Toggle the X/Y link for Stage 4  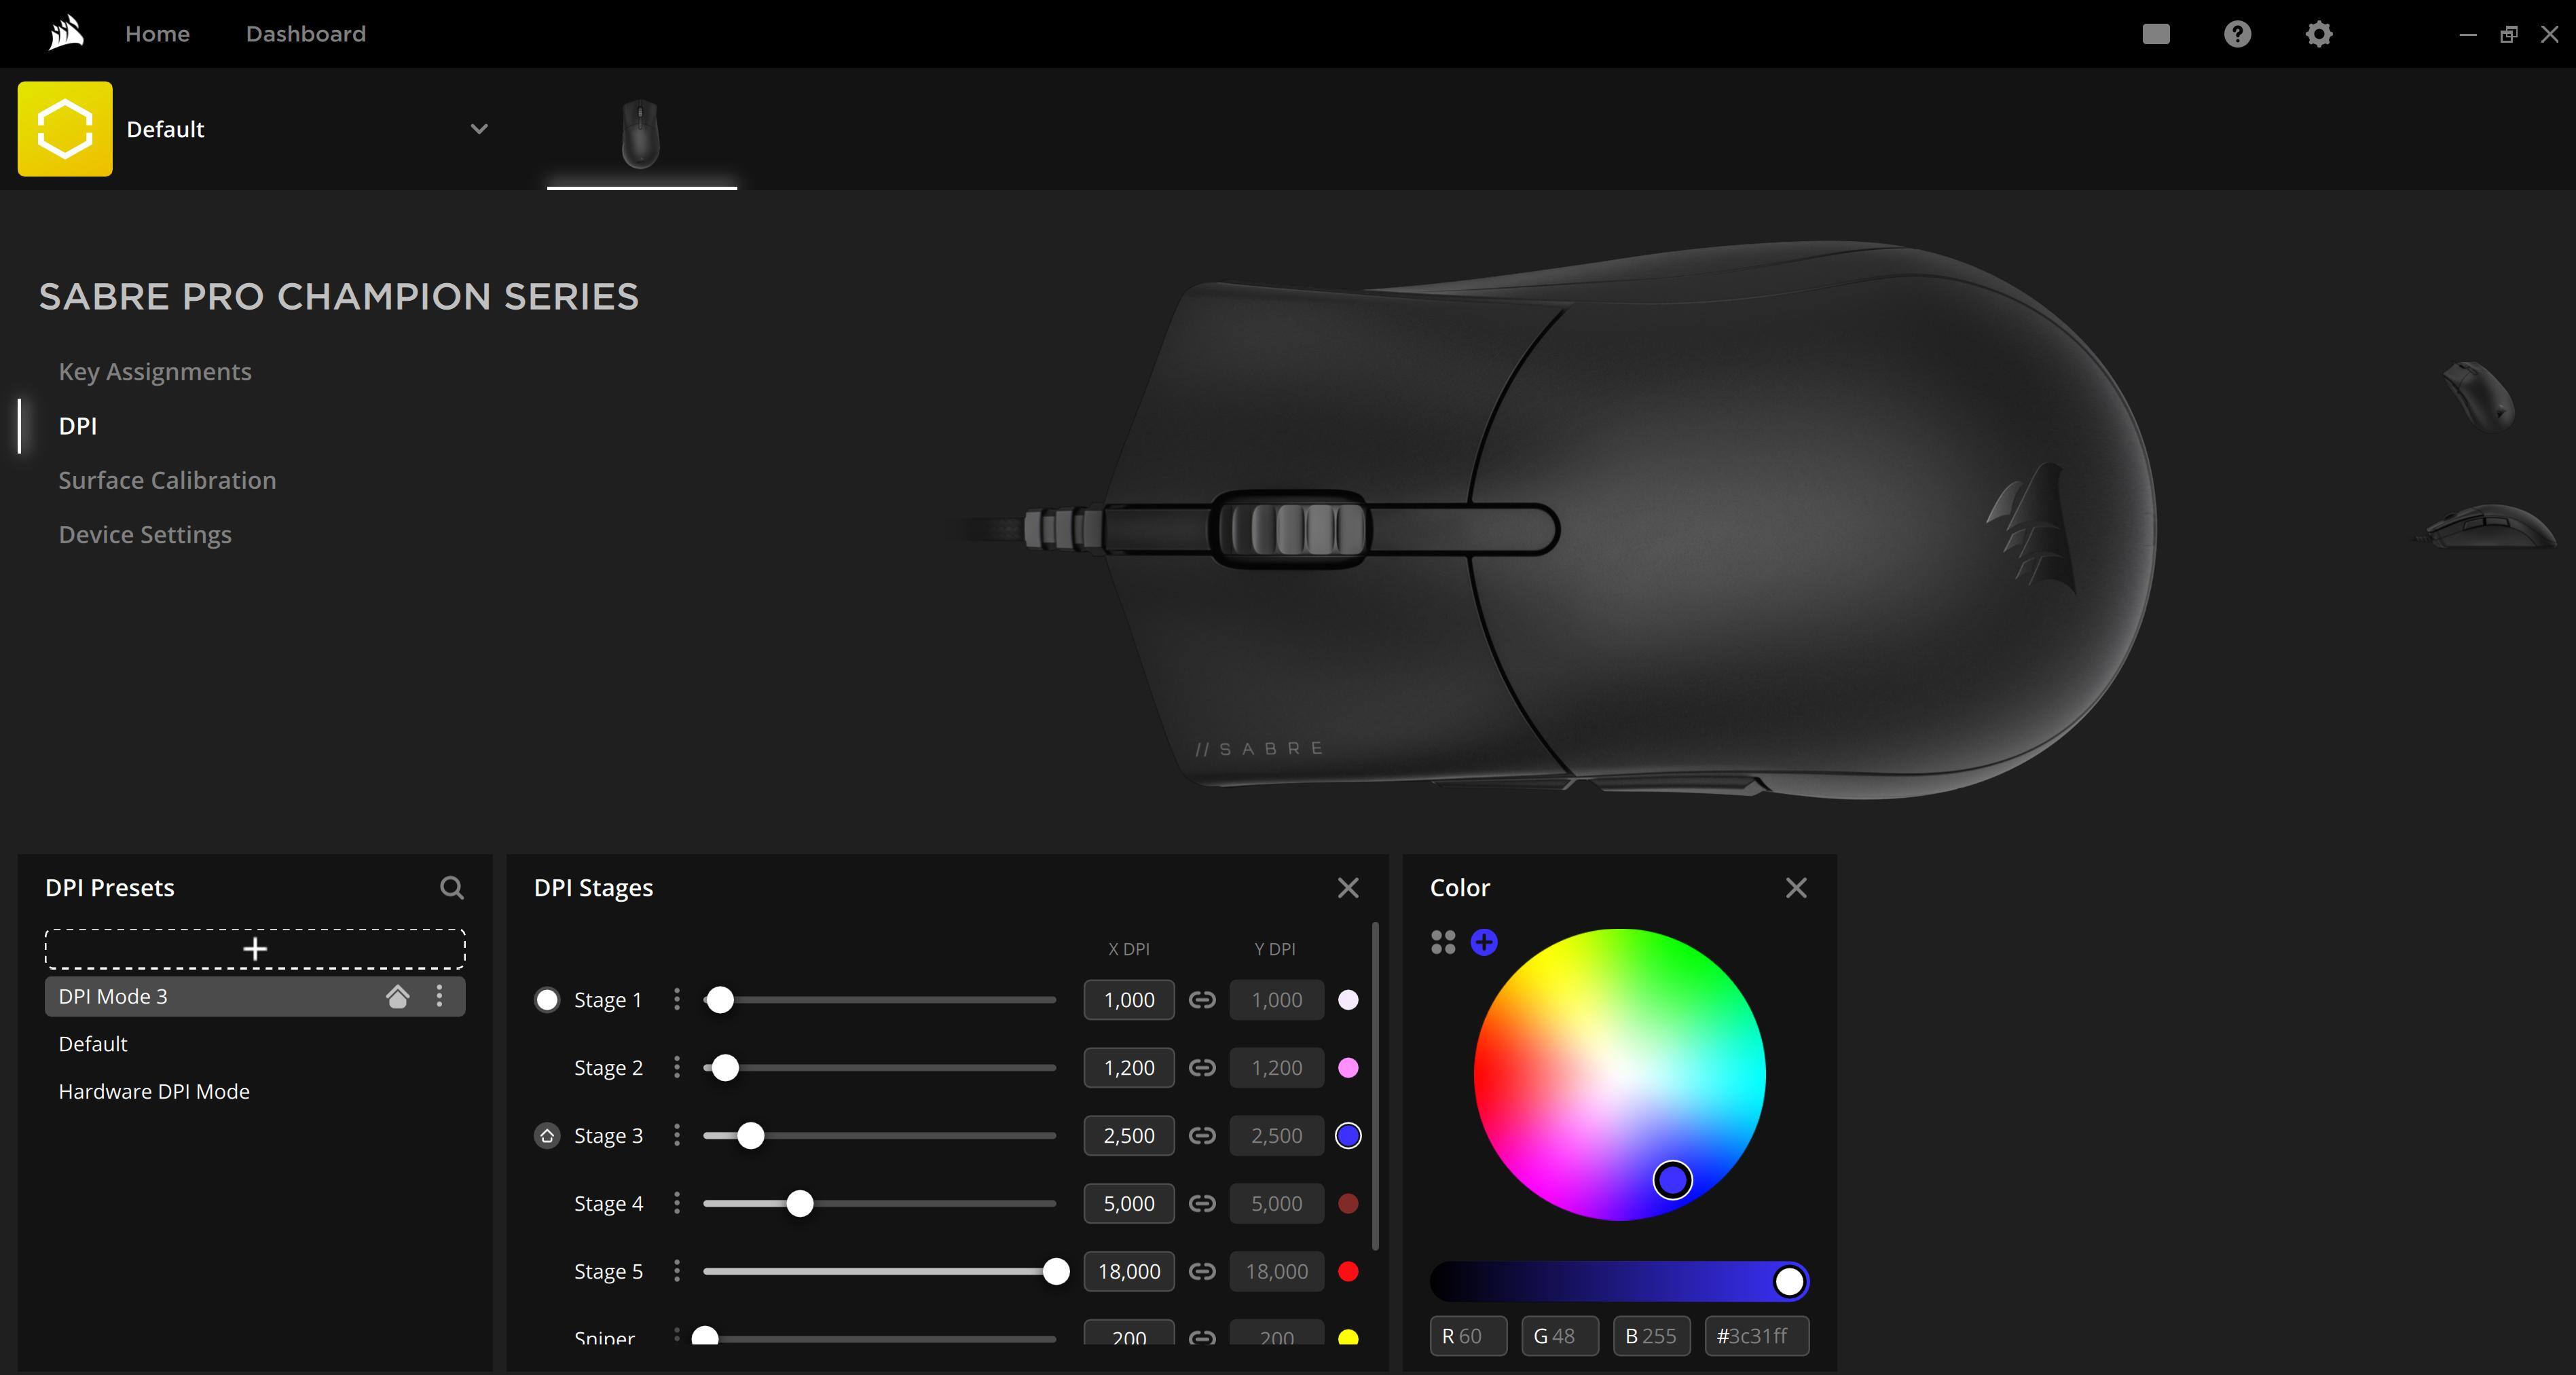pos(1201,1204)
